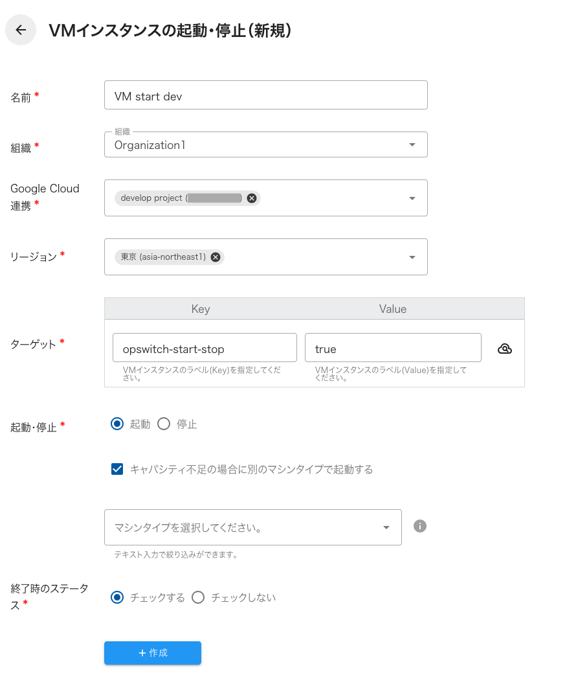Open the リージョン dropdown

point(412,257)
